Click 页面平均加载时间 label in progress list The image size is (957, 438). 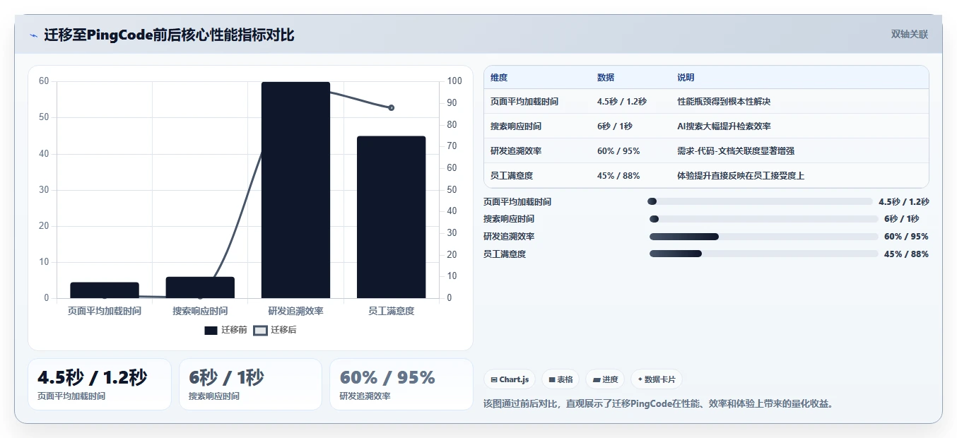click(x=517, y=201)
